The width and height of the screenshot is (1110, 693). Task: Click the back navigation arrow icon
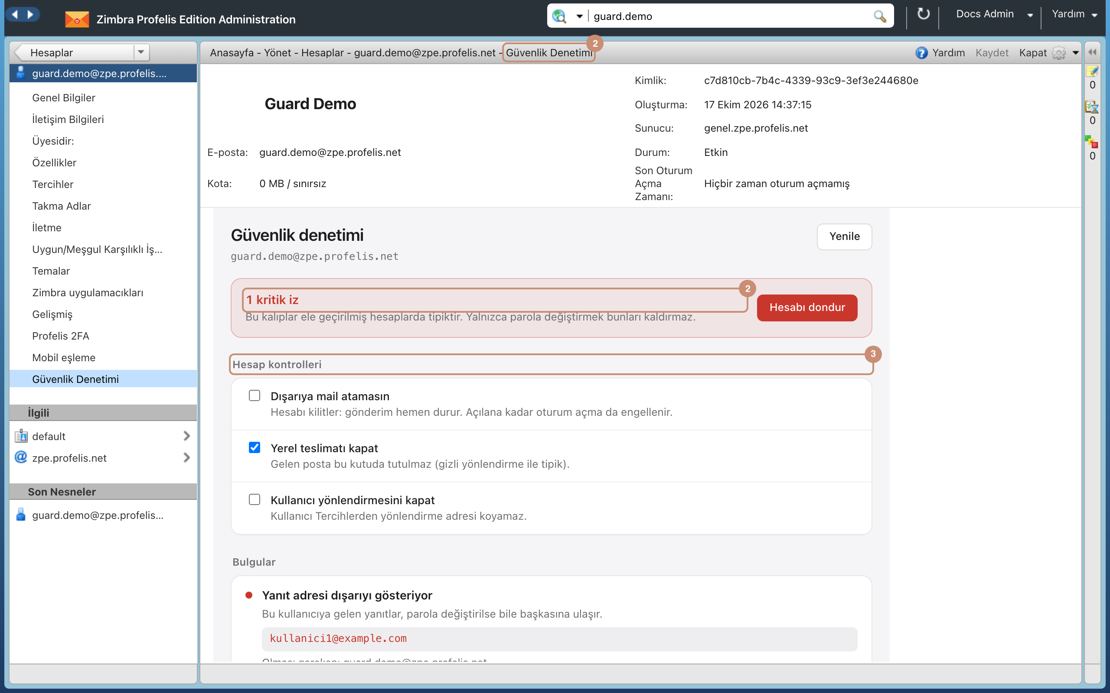click(15, 15)
